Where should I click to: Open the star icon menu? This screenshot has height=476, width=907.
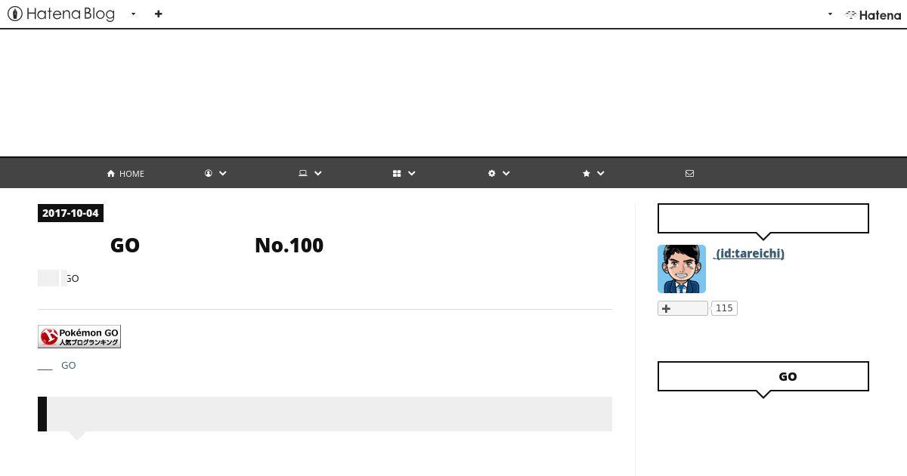593,174
